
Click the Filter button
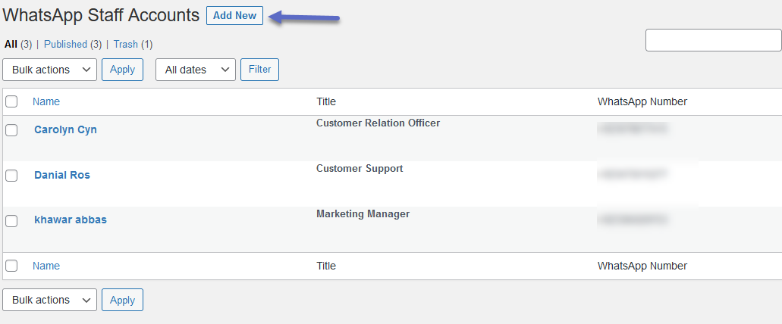(x=259, y=70)
